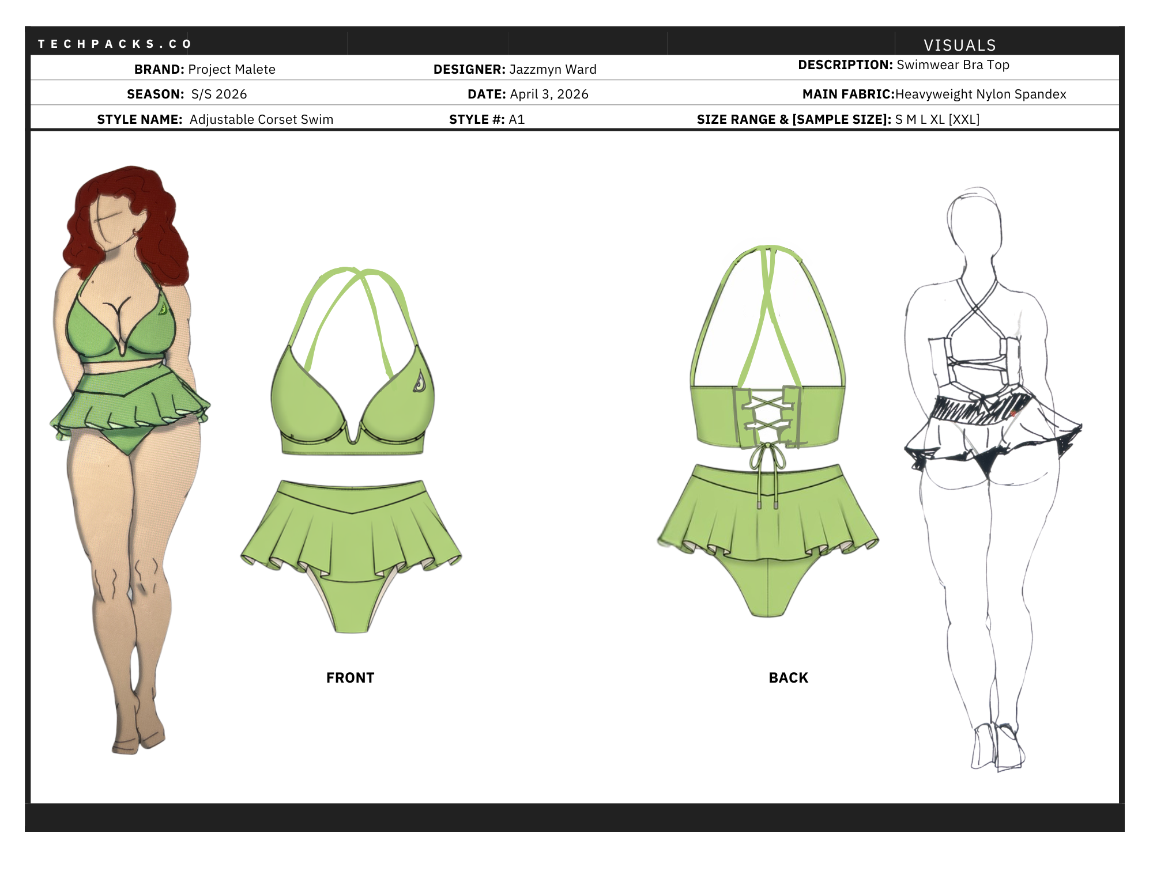This screenshot has height=890, width=1153.
Task: Click the BACK caption label
Action: click(x=788, y=677)
